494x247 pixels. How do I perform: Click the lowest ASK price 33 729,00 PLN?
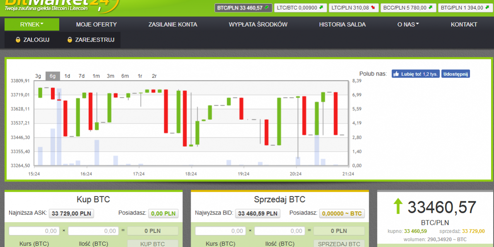72,213
